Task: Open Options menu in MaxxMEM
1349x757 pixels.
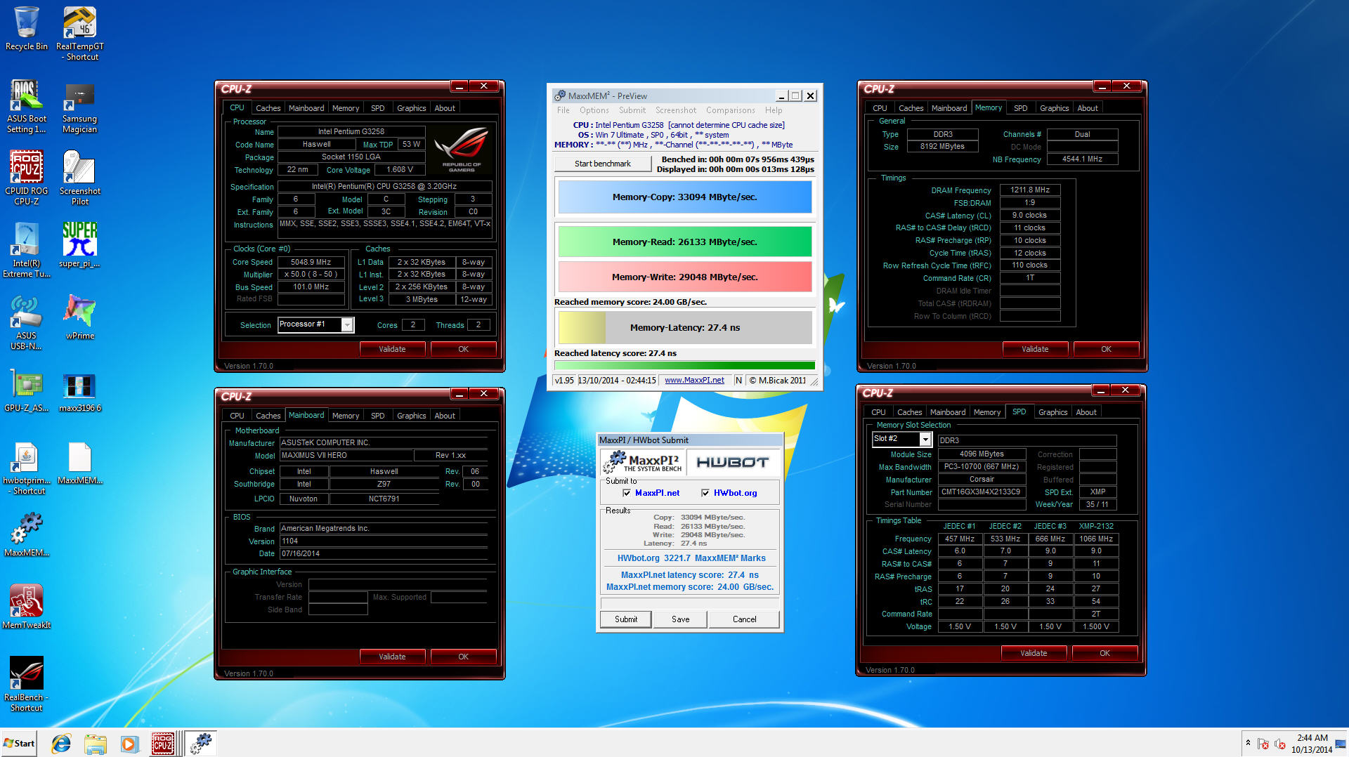Action: (x=594, y=110)
